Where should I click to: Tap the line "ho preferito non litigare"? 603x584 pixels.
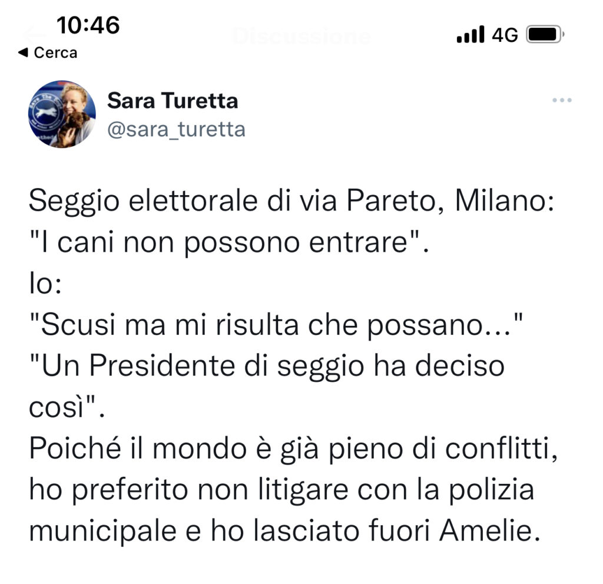281,490
